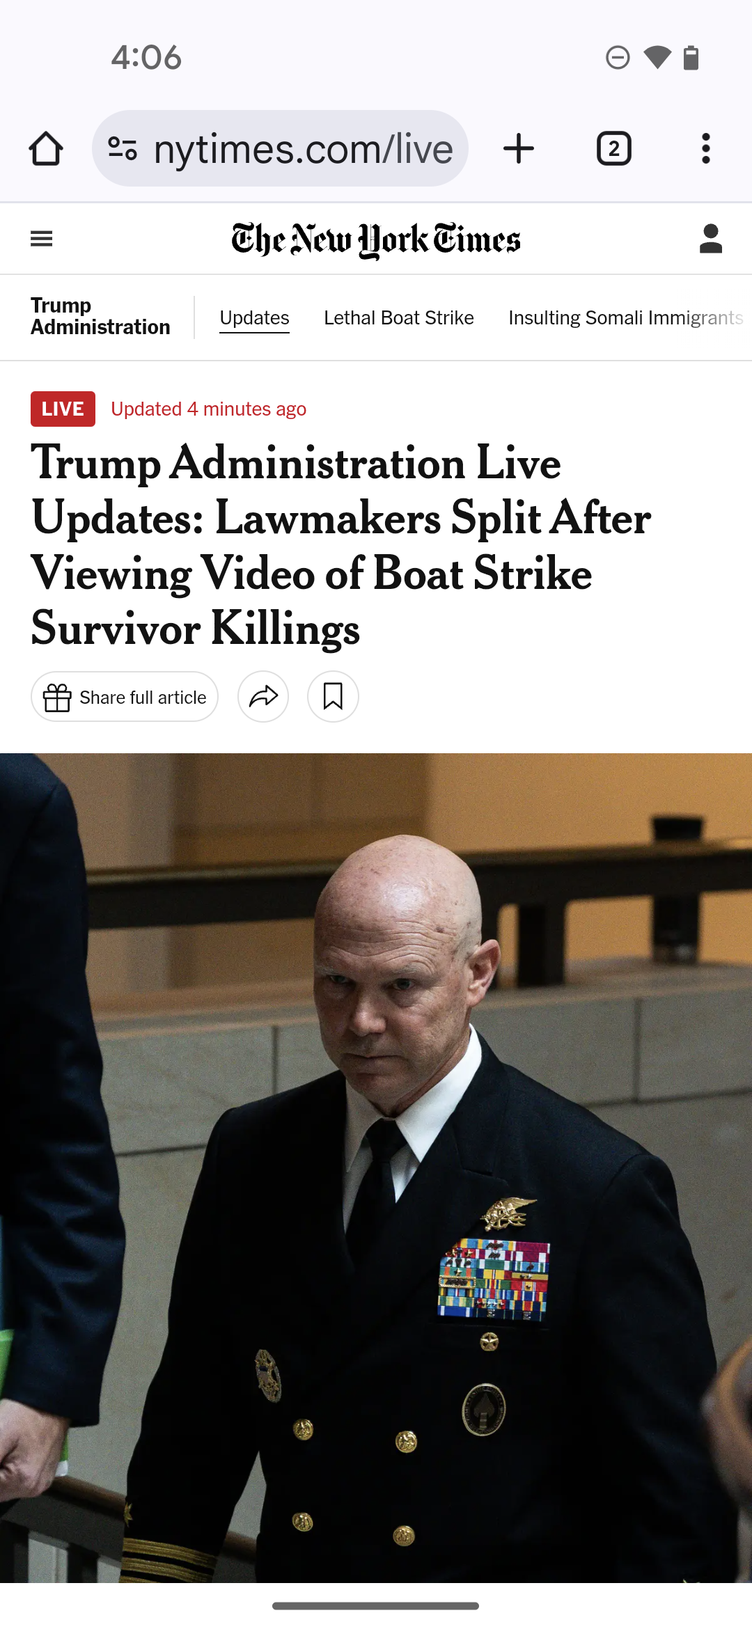
Task: Open the NYT hamburger sections menu
Action: click(42, 239)
